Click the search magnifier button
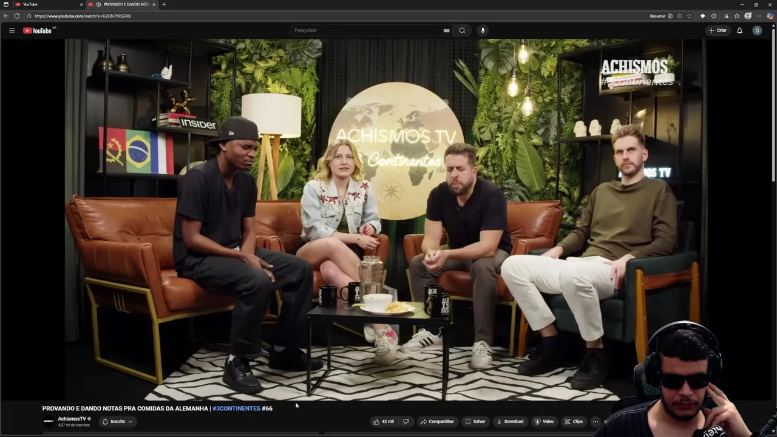Image resolution: width=777 pixels, height=437 pixels. tap(462, 30)
